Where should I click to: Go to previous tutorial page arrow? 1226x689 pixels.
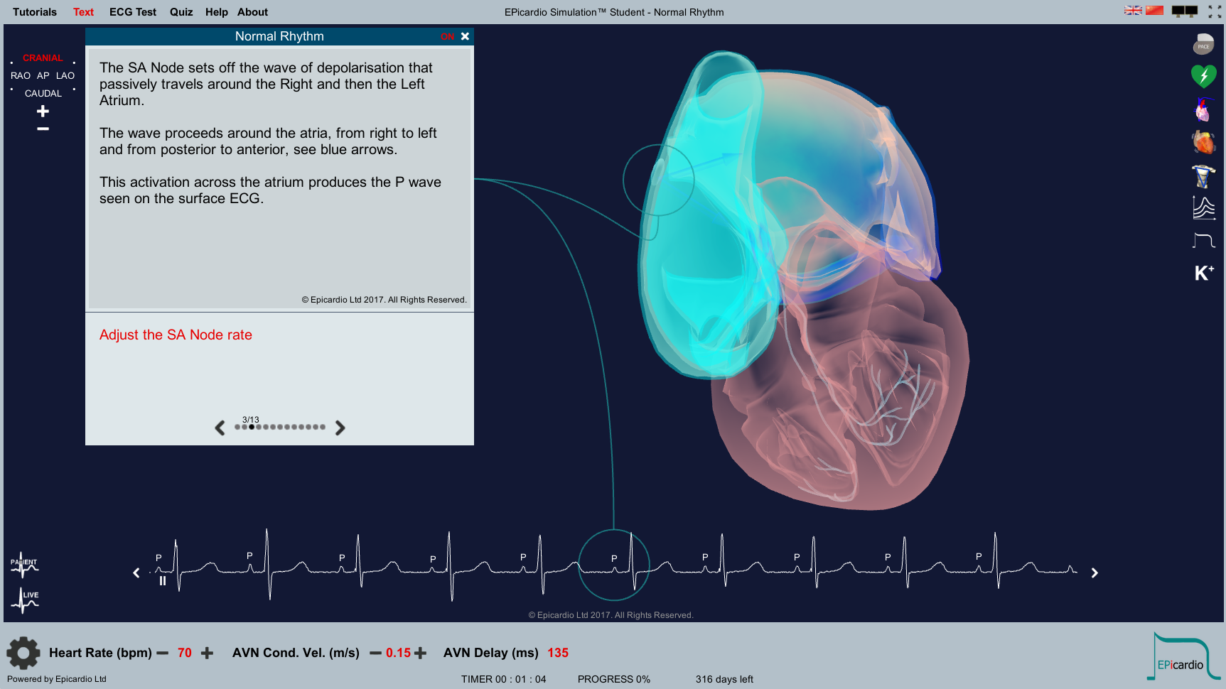[220, 428]
